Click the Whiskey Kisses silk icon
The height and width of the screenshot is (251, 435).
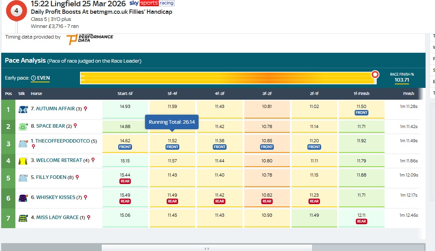click(x=22, y=198)
